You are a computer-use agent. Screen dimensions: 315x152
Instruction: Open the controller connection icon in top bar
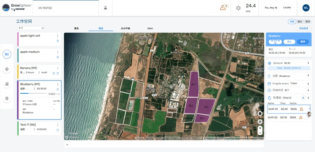[105, 8]
